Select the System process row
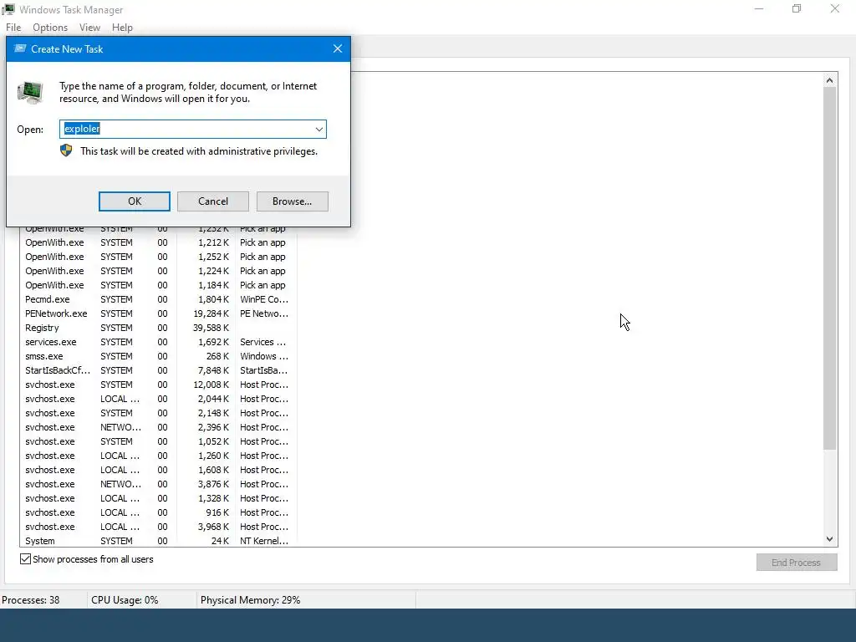The image size is (856, 642). click(158, 541)
